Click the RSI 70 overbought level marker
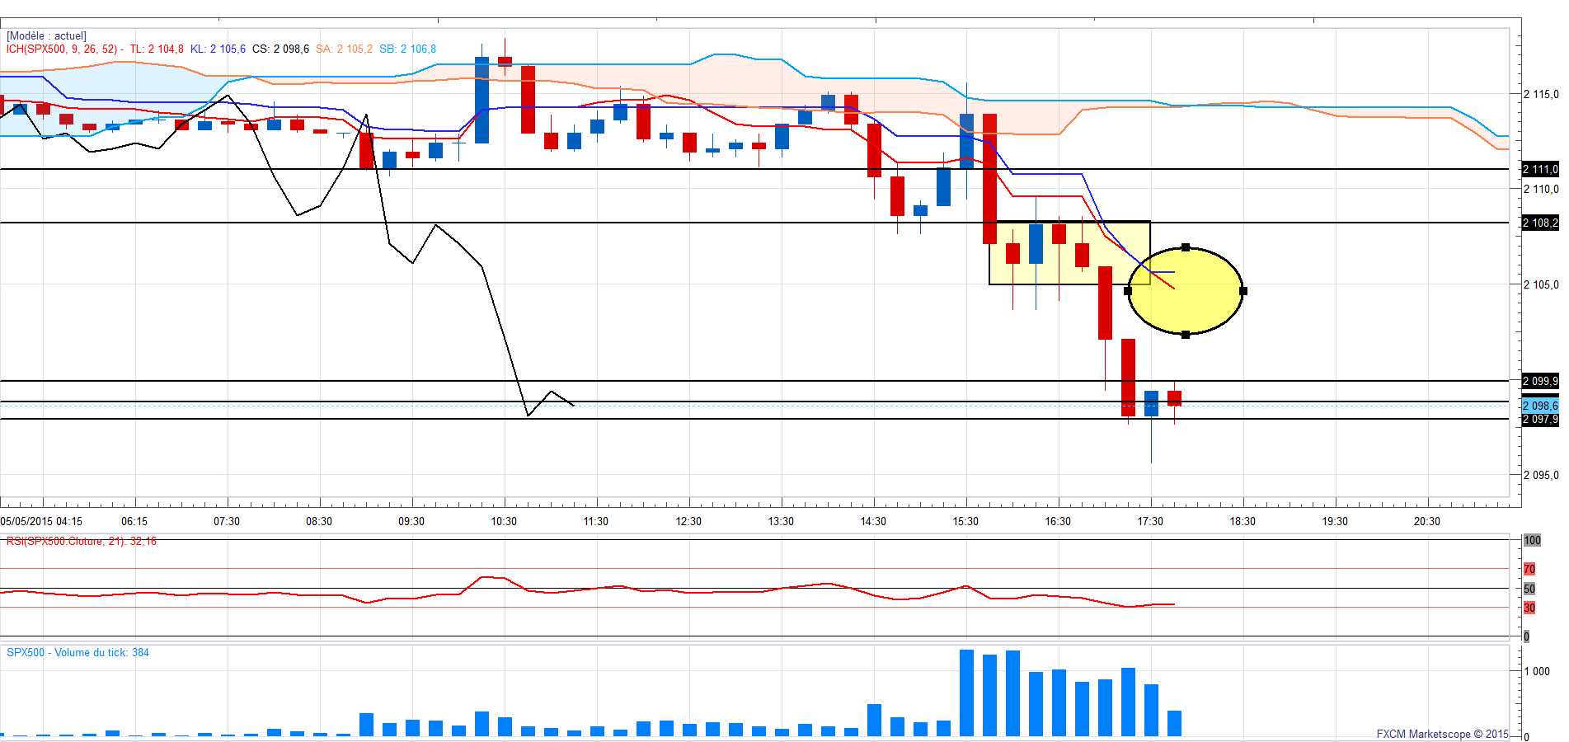 click(x=1529, y=569)
